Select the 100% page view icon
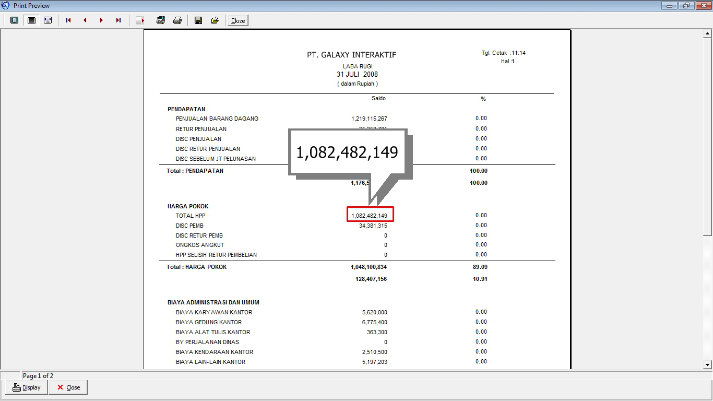The width and height of the screenshot is (713, 401). pos(31,20)
